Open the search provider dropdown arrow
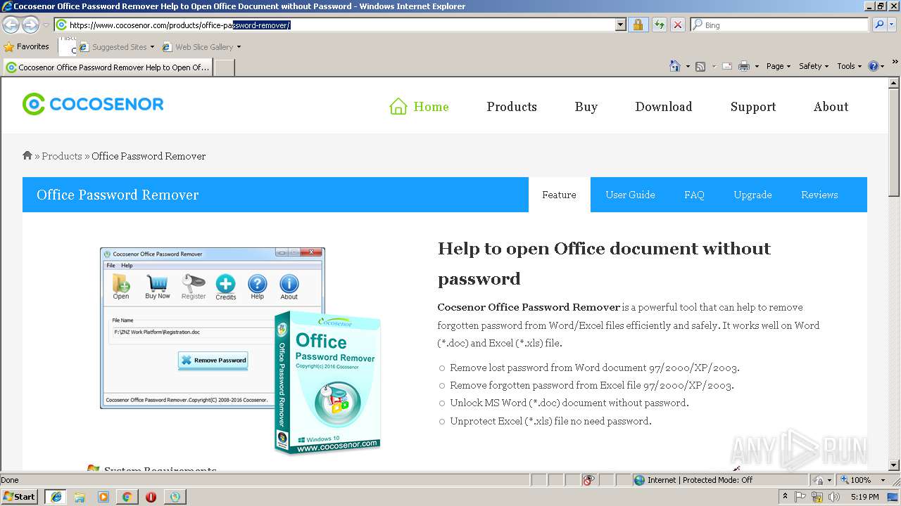 click(x=893, y=25)
